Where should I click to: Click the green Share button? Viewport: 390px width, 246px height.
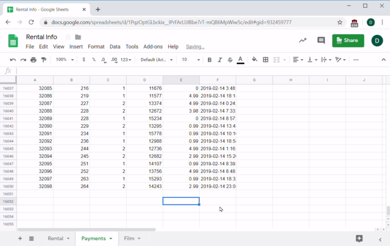pos(348,41)
